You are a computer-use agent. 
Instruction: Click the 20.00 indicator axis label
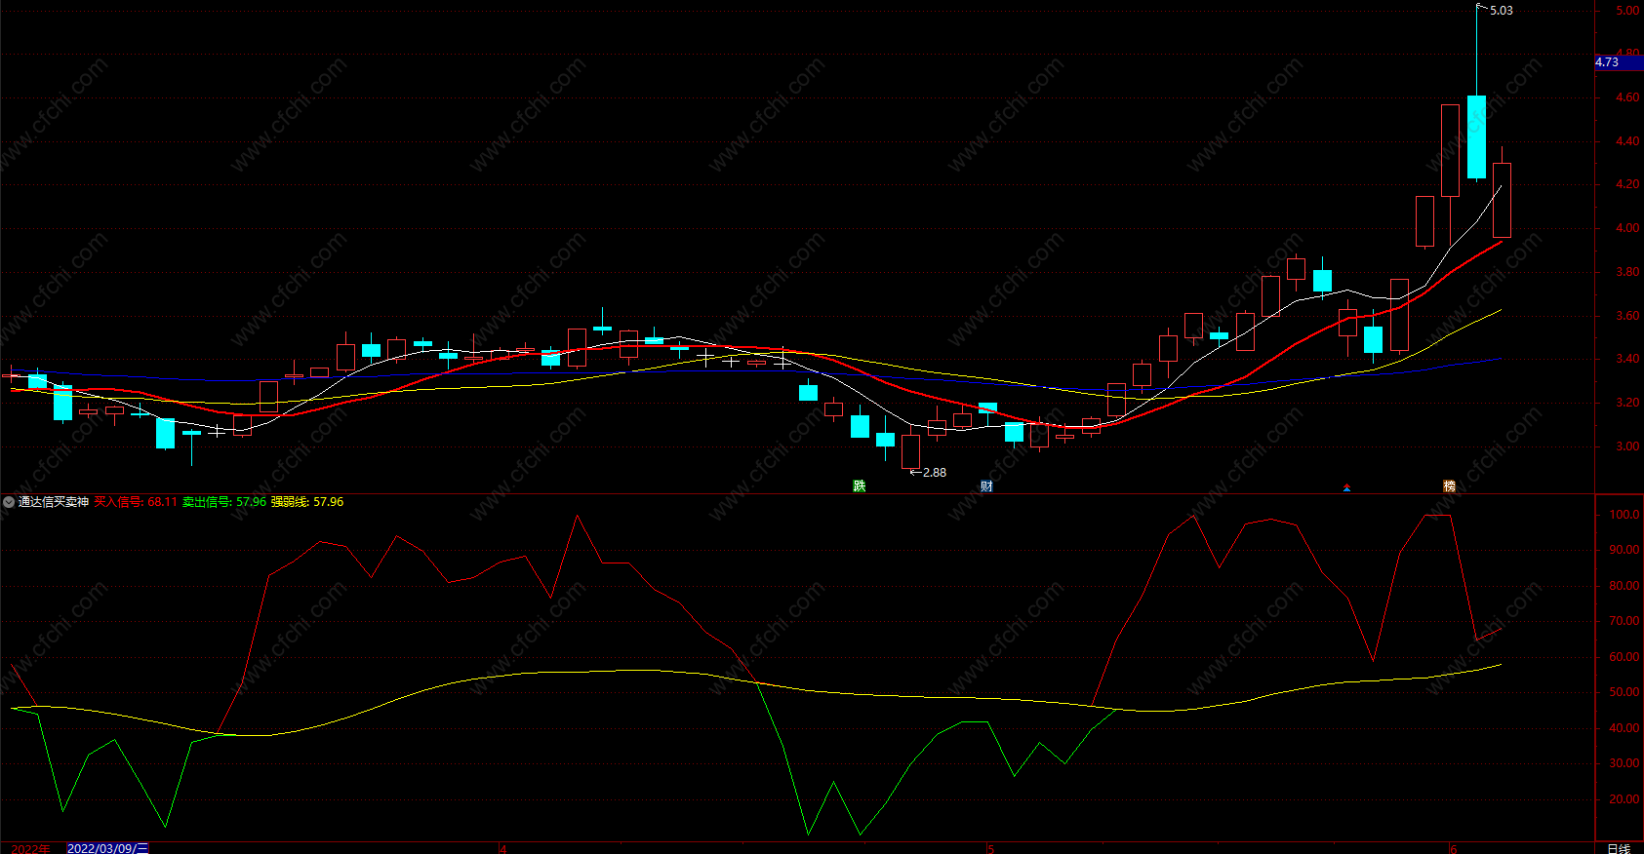click(1624, 799)
